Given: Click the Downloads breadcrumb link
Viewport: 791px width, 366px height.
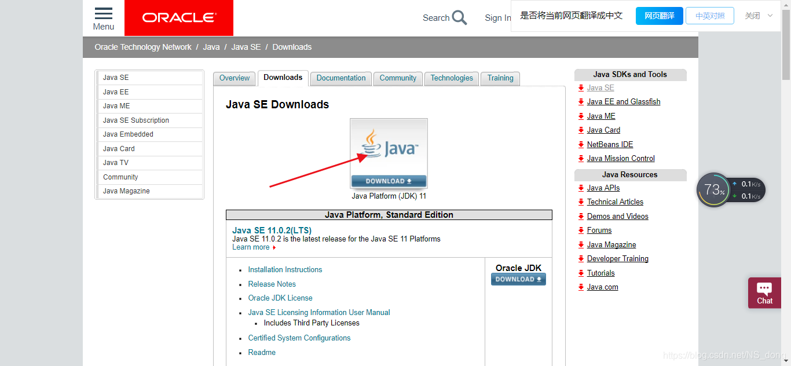Looking at the screenshot, I should coord(292,47).
